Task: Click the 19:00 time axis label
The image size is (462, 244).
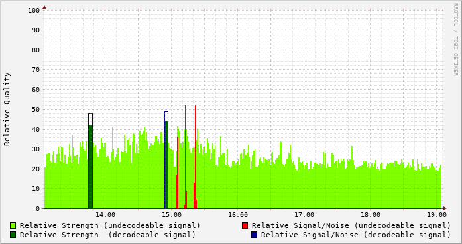Action: [437, 215]
